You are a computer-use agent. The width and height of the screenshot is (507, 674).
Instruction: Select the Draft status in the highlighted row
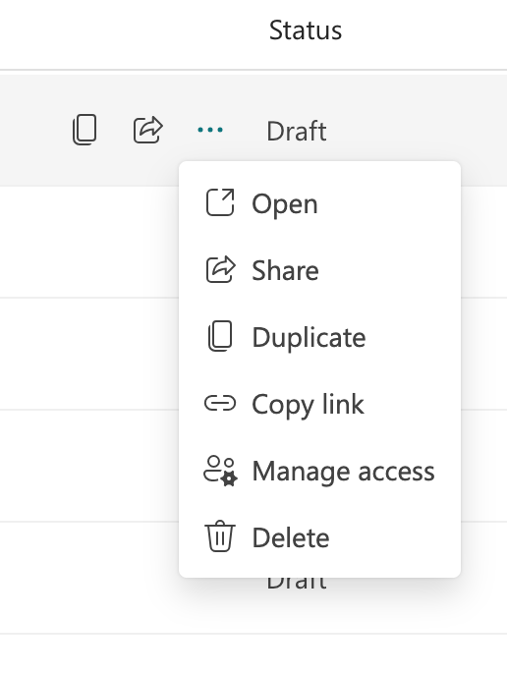[297, 131]
